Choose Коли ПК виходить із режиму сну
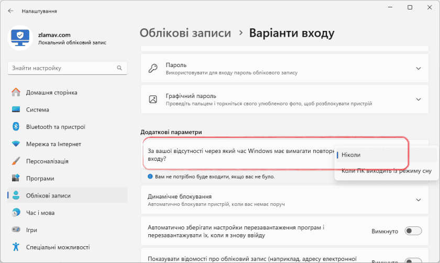440x263 pixels. (387, 171)
